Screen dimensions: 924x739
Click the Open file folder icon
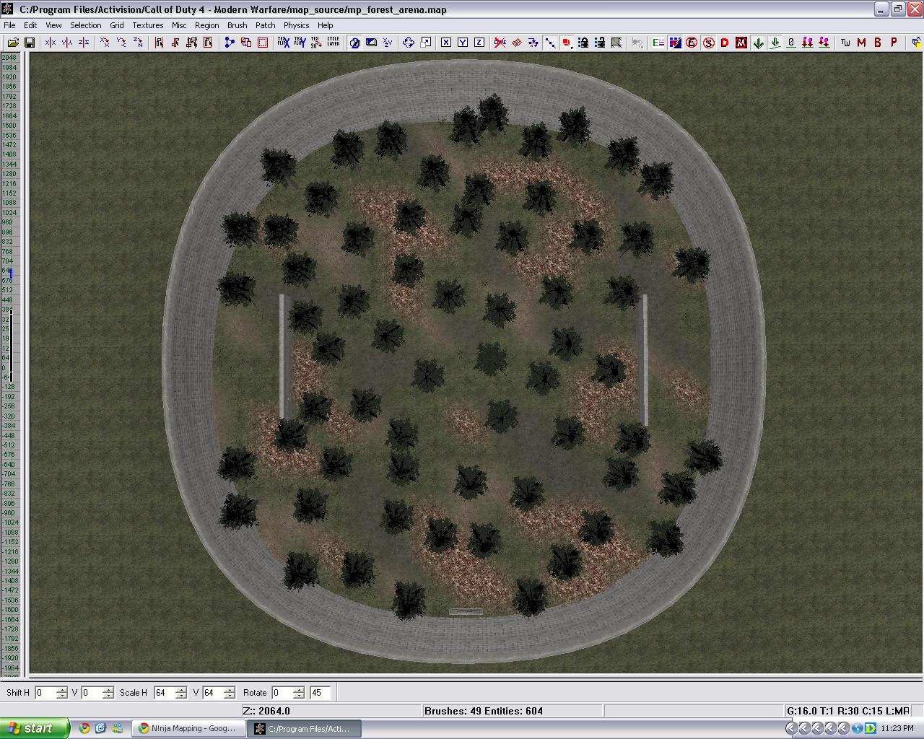(x=13, y=43)
